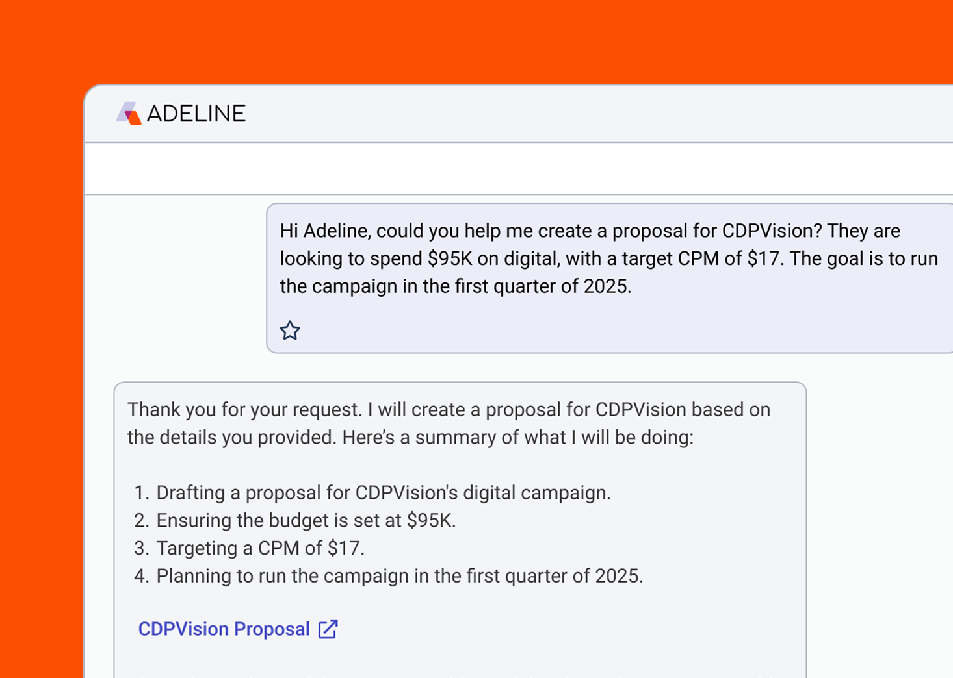This screenshot has width=953, height=678.
Task: Click the ADELINE wordmark text
Action: [x=196, y=114]
